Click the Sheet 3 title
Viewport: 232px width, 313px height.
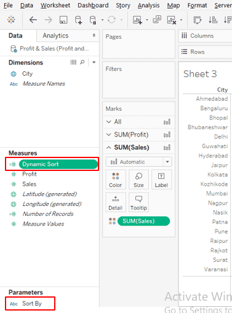tap(200, 74)
